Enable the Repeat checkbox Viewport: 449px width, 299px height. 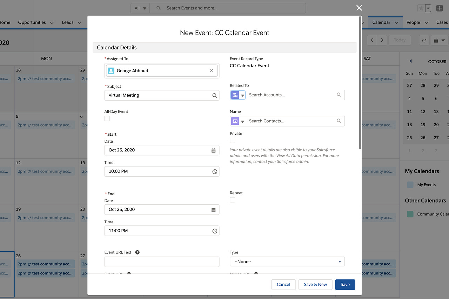232,200
